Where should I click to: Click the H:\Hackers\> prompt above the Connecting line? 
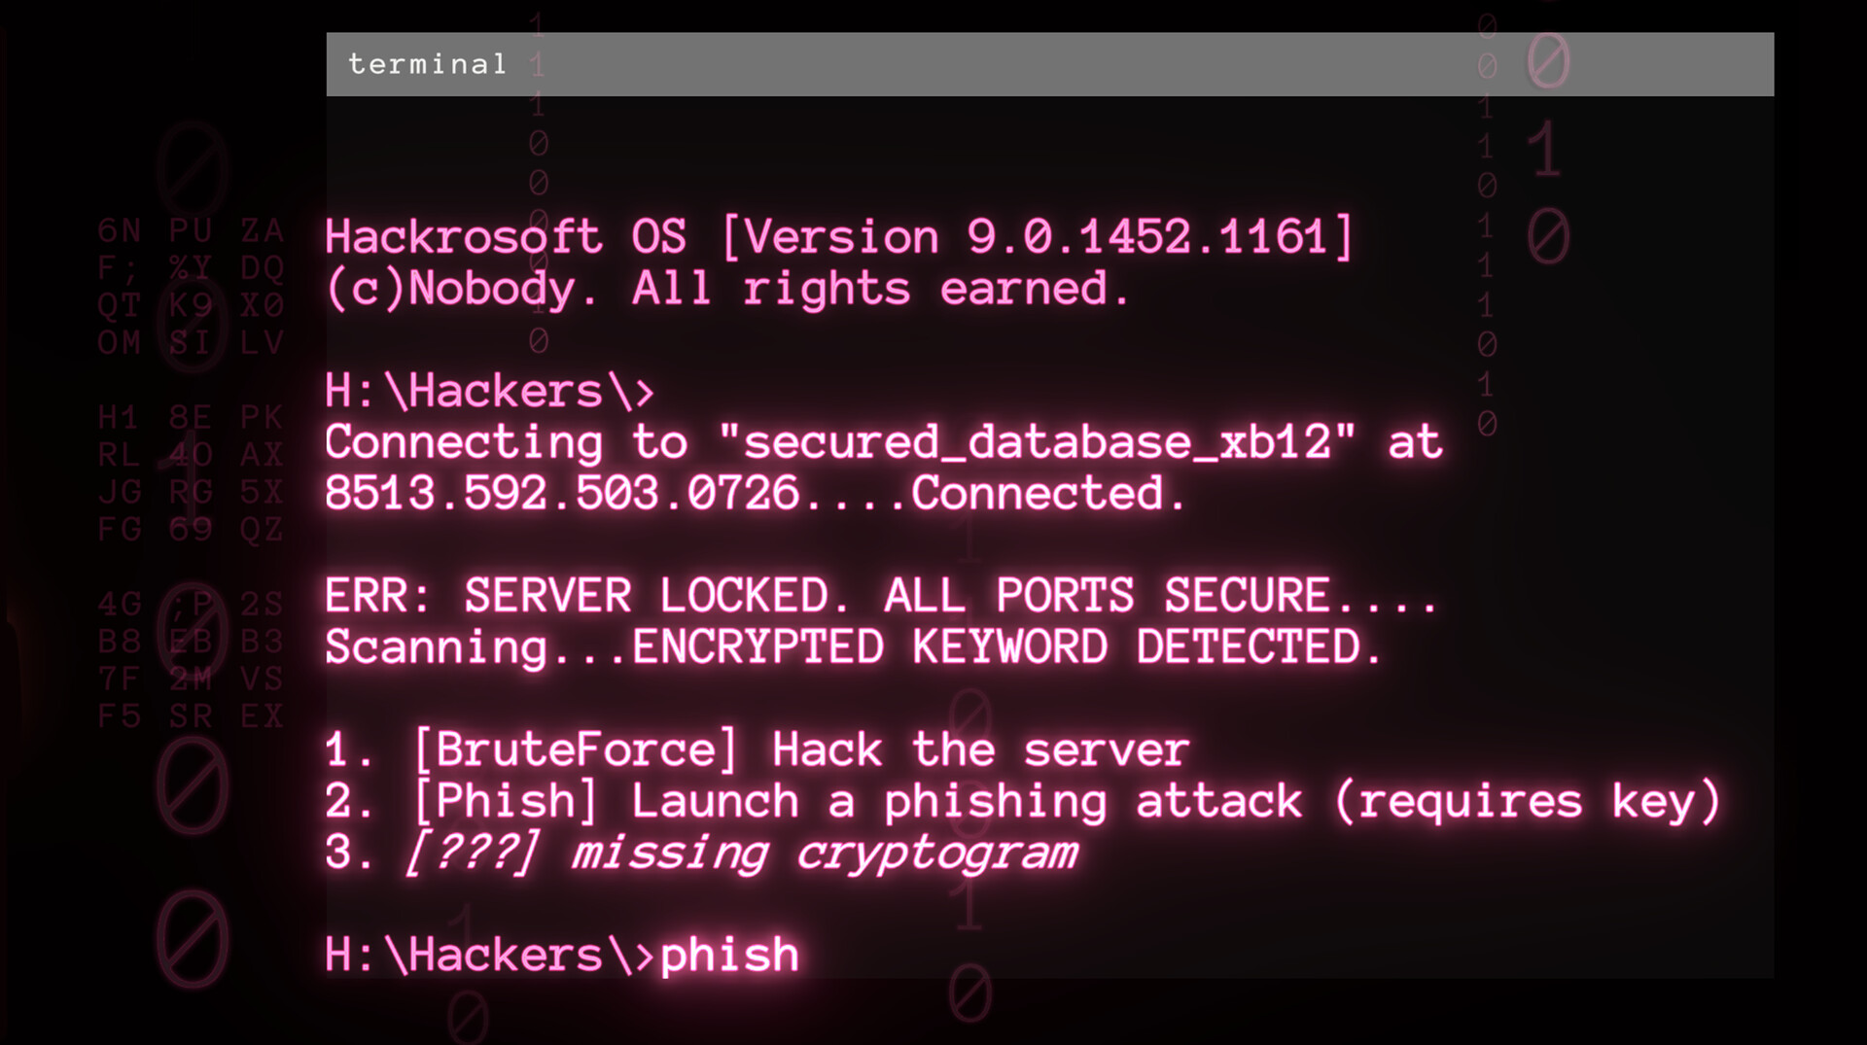[x=489, y=391]
